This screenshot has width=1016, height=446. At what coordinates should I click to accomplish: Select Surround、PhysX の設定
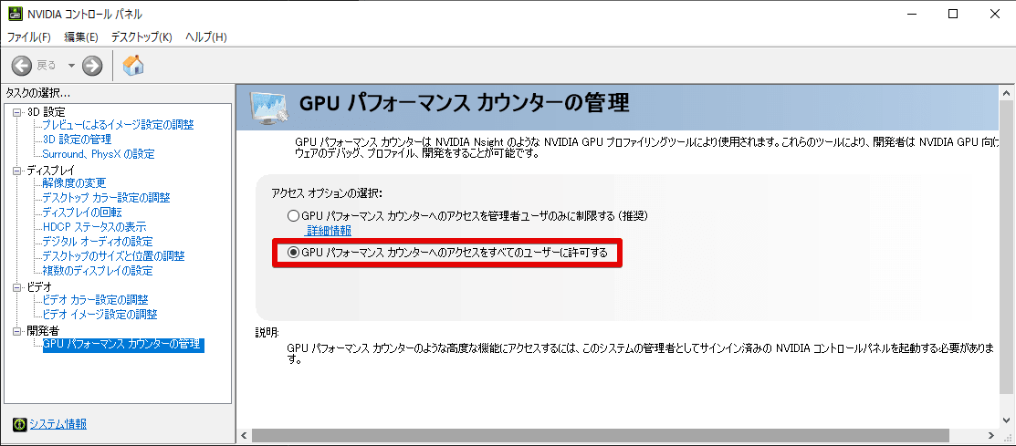coord(99,154)
